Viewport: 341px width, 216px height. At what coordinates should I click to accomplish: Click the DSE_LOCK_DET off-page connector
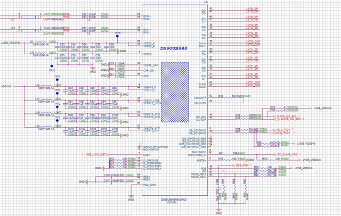(97, 155)
